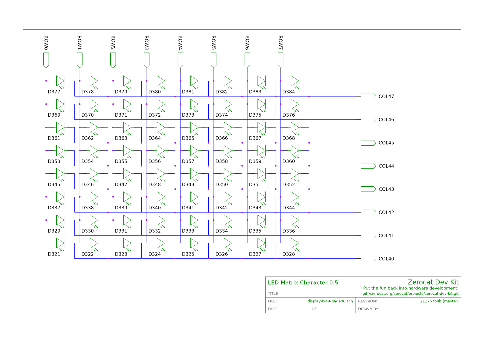
Task: Click the D352 reference label
Action: point(289,185)
